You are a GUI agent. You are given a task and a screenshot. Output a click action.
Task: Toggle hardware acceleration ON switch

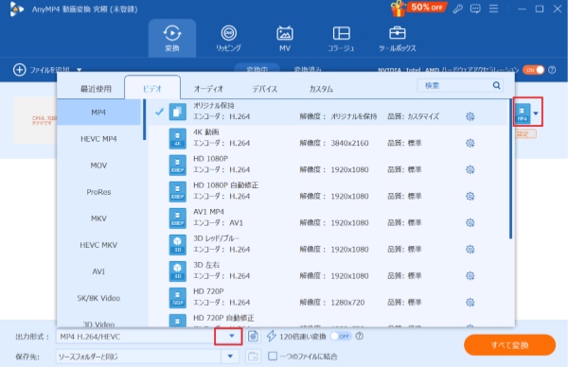(x=533, y=70)
